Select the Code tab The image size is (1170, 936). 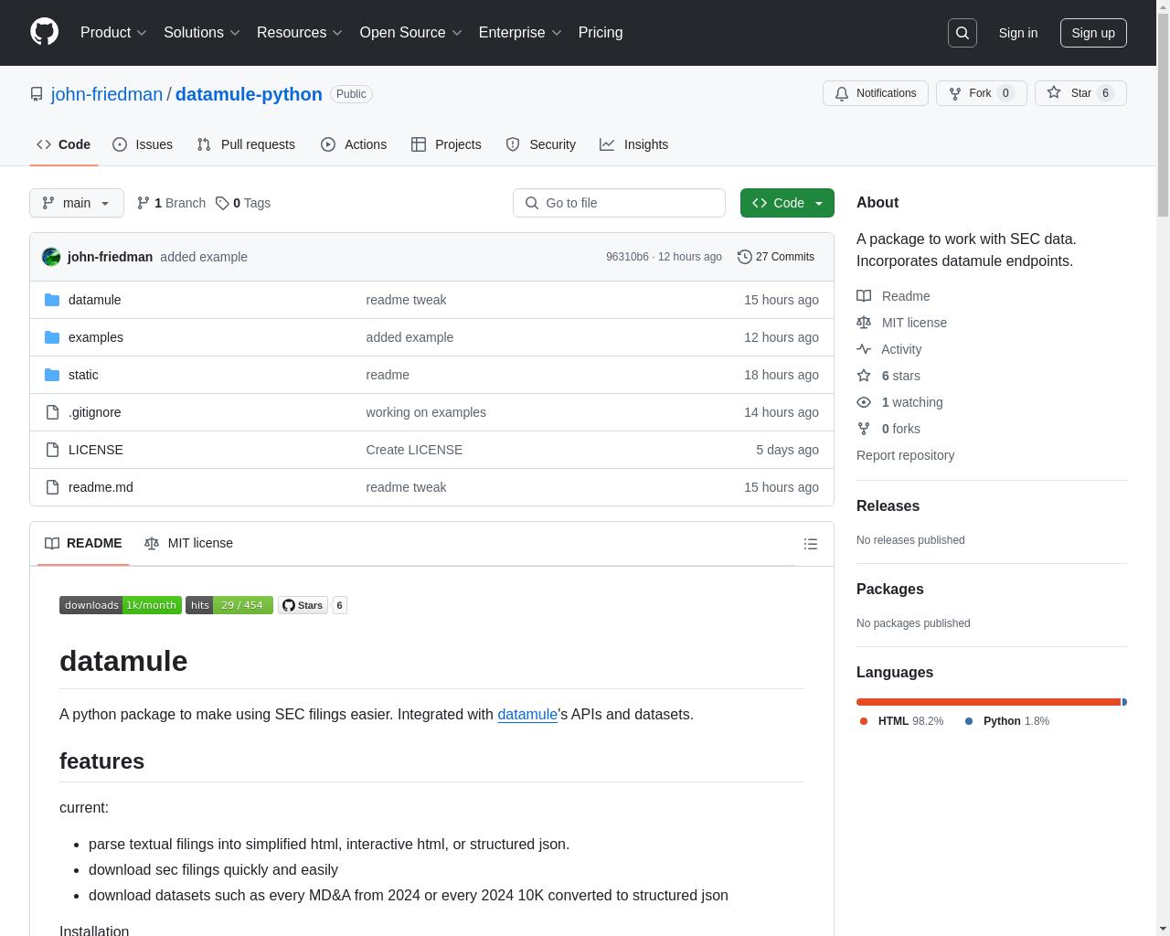point(63,144)
